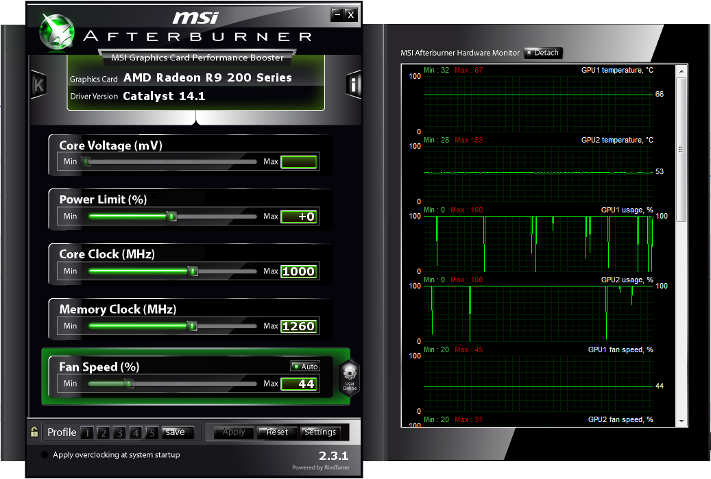Click the 2.3.1 version number
Image resolution: width=711 pixels, height=479 pixels.
point(333,456)
